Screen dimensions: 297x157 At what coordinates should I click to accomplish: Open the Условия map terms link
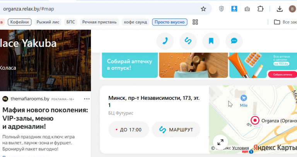point(241,148)
